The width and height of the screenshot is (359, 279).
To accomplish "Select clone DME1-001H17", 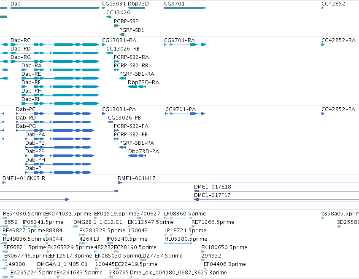I will coord(238,183).
